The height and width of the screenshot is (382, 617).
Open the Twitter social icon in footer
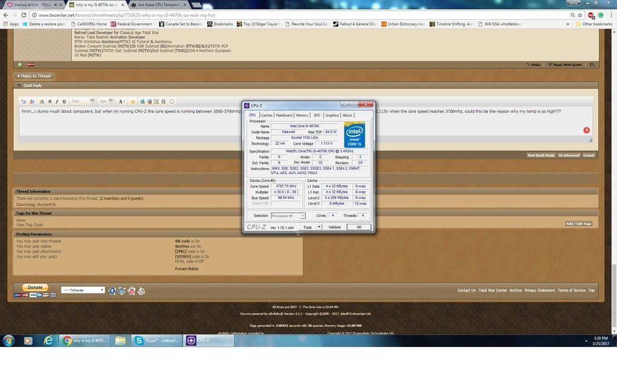point(122,291)
